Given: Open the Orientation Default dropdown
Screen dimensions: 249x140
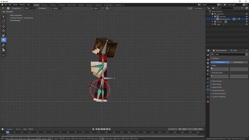Looking at the screenshot, I should click(56, 8).
